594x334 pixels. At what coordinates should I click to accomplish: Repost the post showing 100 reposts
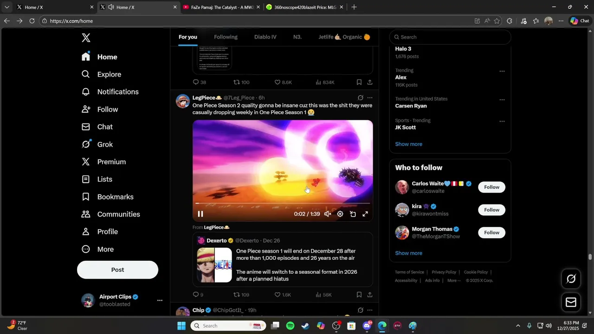coord(241,82)
